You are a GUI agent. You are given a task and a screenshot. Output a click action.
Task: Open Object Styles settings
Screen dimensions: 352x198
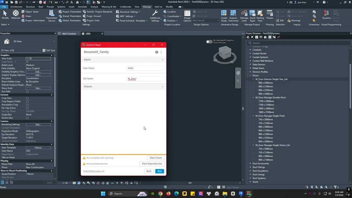[30, 12]
